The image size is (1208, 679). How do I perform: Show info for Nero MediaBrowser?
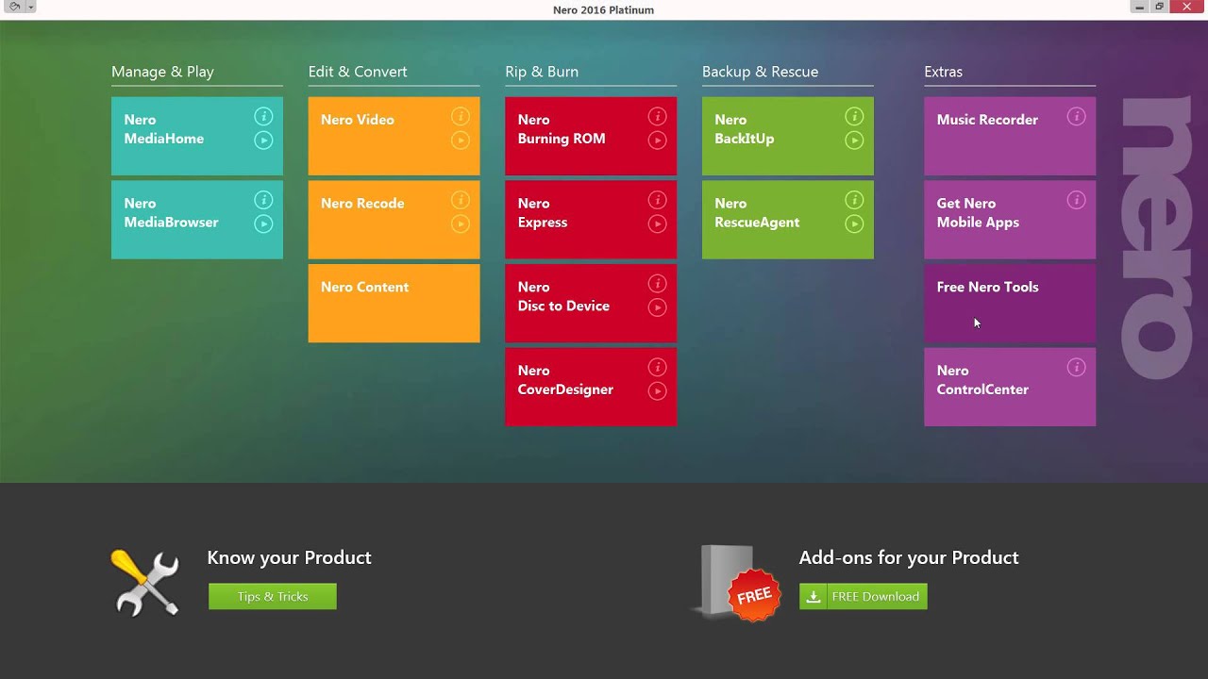pyautogui.click(x=263, y=200)
